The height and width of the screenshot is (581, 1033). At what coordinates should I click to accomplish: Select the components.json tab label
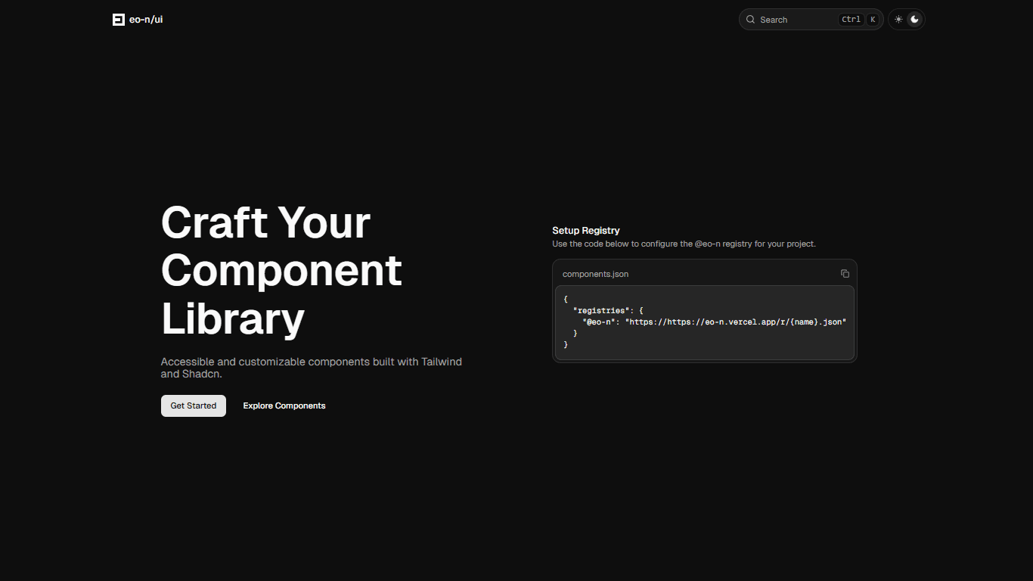click(595, 273)
